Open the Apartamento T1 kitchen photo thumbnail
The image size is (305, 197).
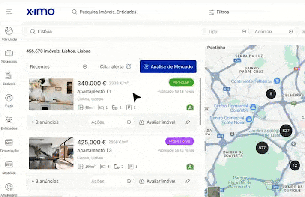(x=51, y=94)
